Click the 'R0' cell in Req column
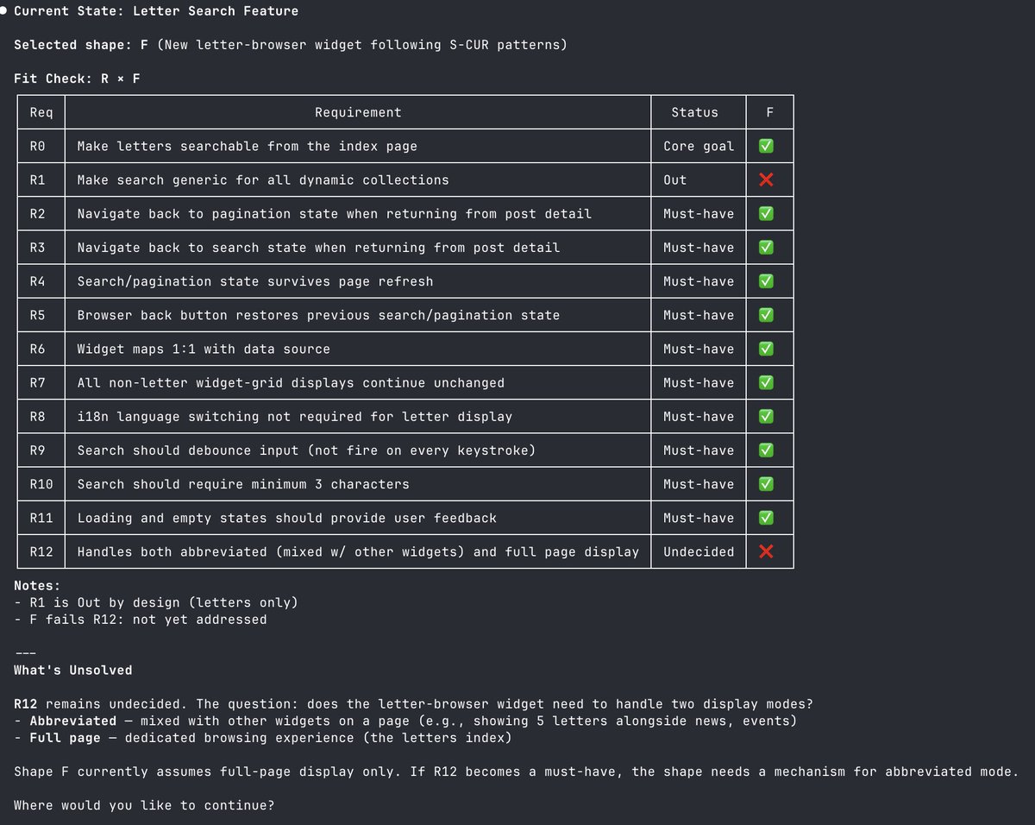This screenshot has height=825, width=1035. [x=37, y=146]
